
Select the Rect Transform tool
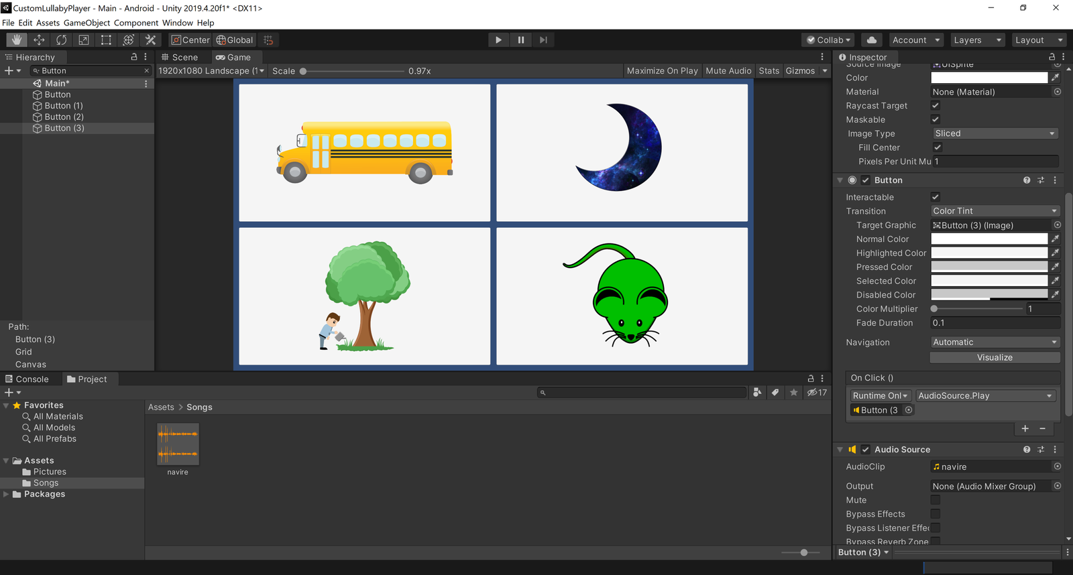pyautogui.click(x=106, y=40)
